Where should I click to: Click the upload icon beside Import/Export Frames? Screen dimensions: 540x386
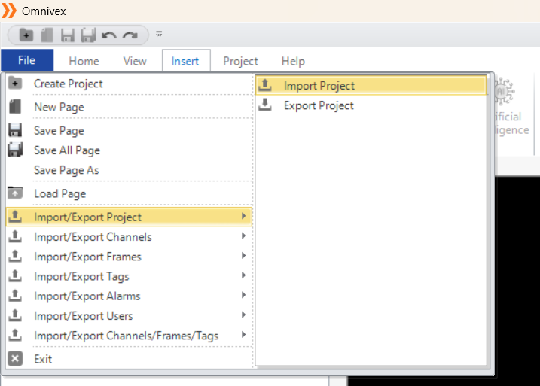[15, 256]
